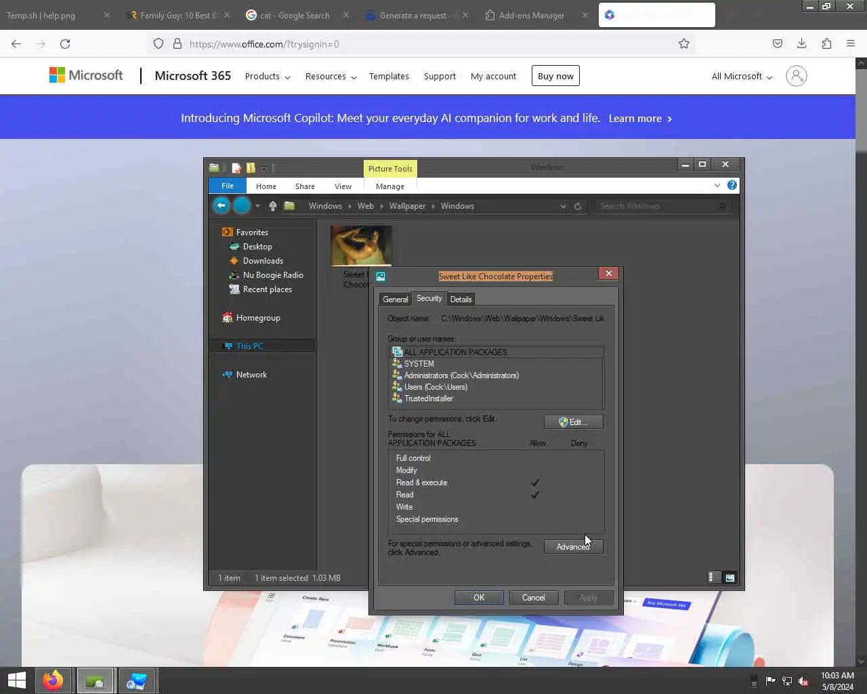867x694 pixels.
Task: Open Firefox hamburger application menu
Action: (851, 43)
